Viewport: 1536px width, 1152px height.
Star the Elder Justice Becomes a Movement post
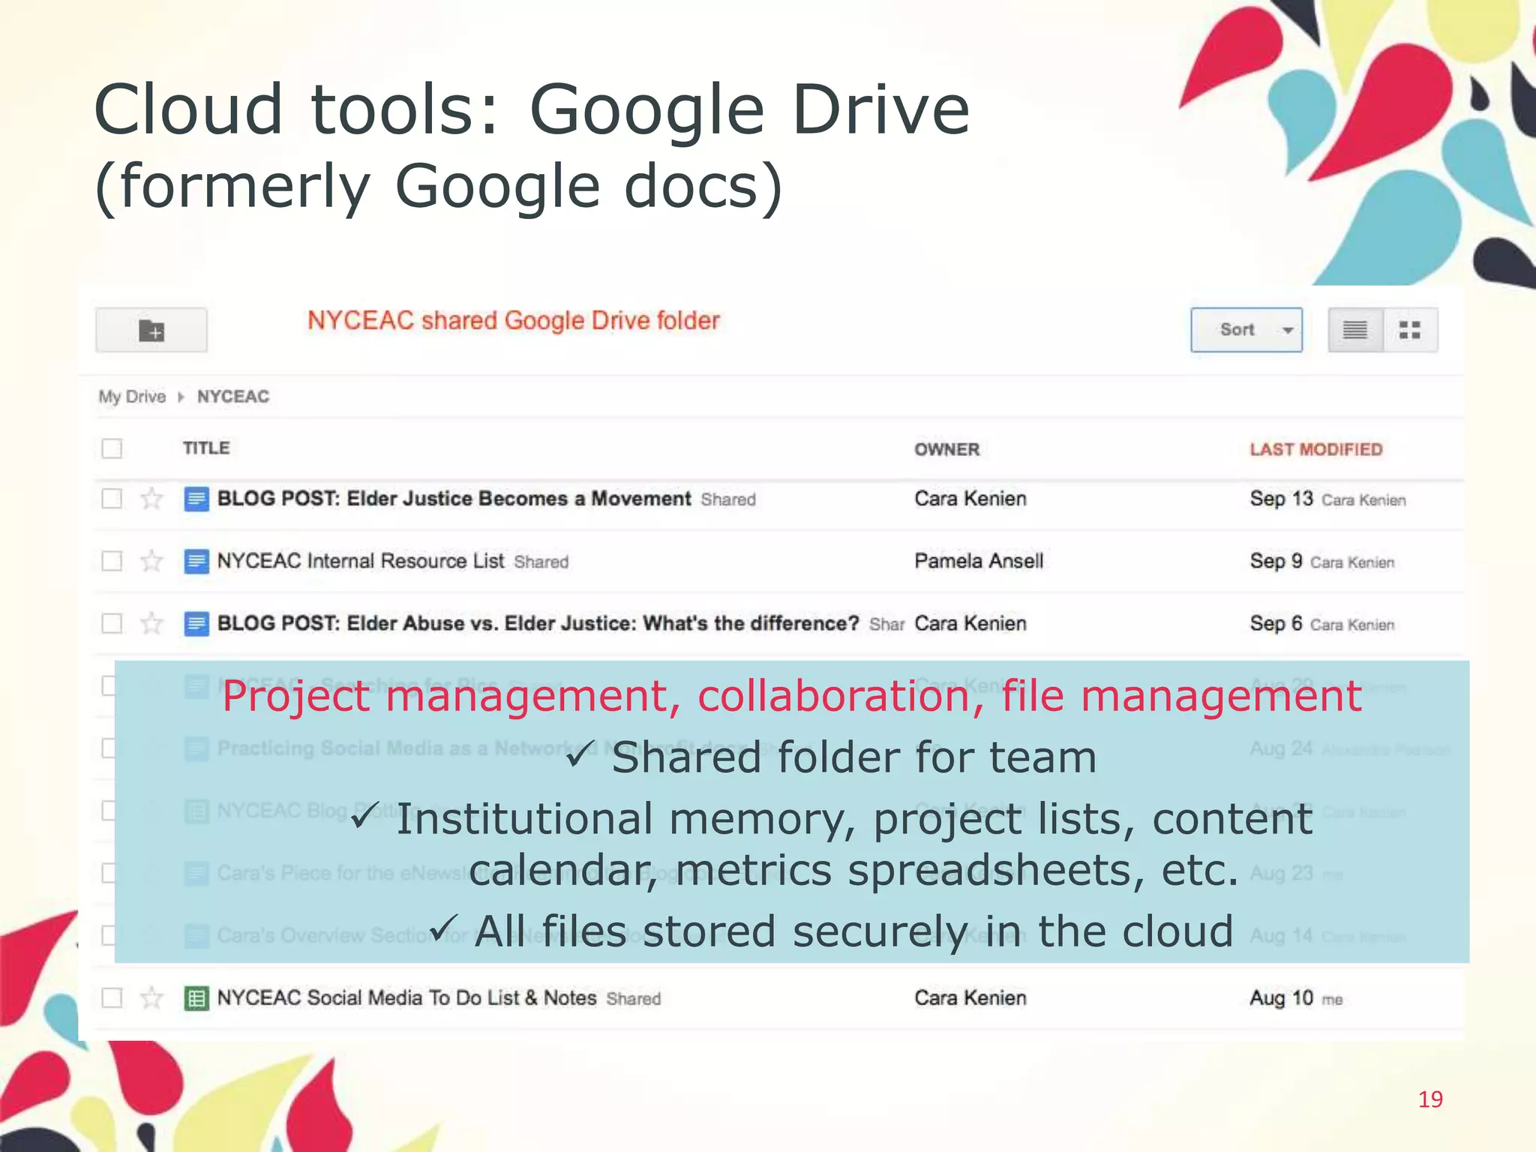pos(152,498)
